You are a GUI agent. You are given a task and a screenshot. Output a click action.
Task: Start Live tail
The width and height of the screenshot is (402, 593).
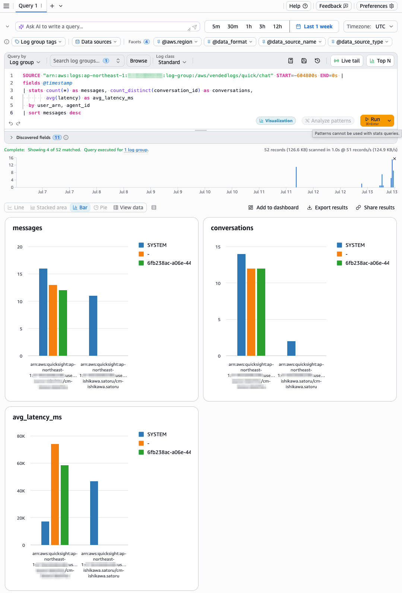point(347,61)
